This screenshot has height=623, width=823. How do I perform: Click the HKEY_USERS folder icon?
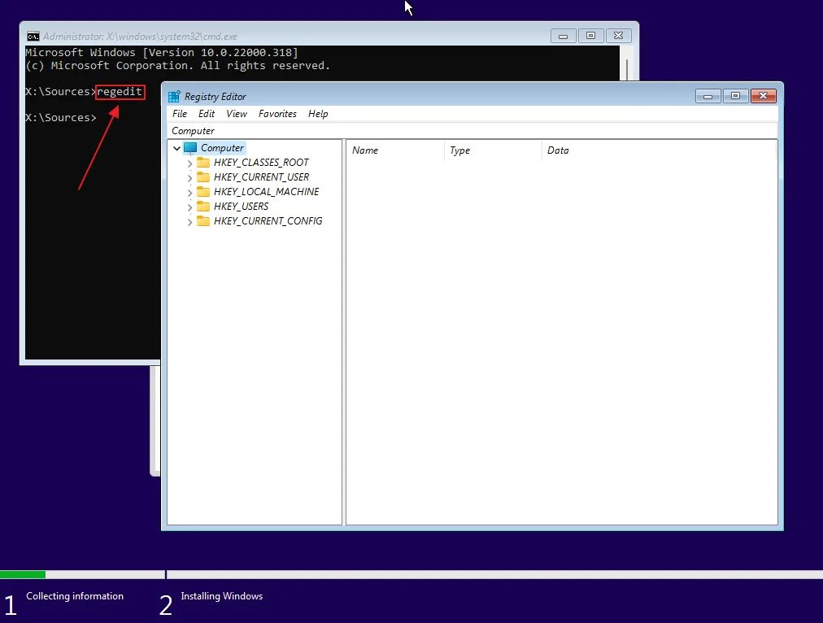pyautogui.click(x=203, y=207)
